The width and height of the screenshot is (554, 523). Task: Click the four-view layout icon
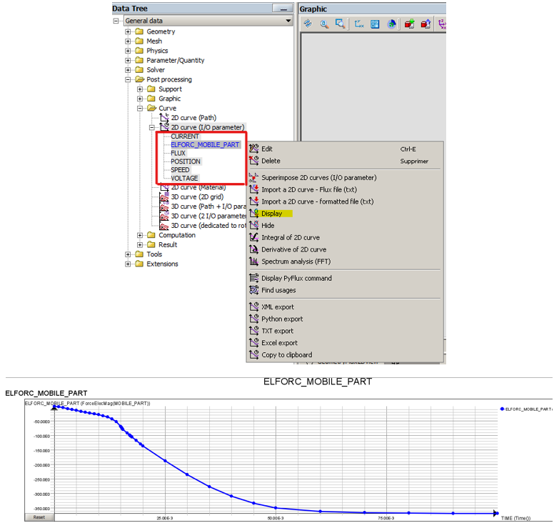click(x=375, y=24)
